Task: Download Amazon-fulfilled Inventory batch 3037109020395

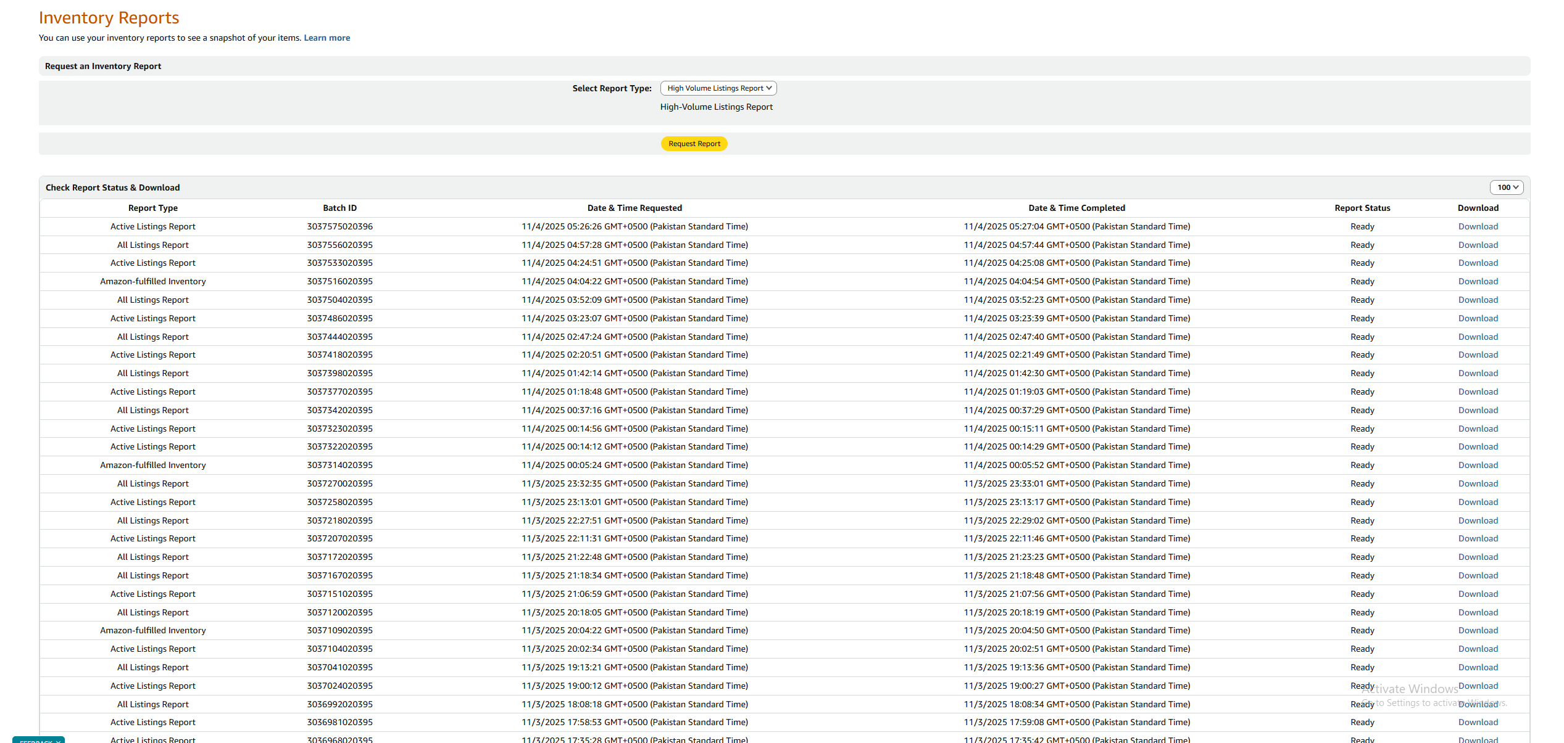Action: 1478,630
